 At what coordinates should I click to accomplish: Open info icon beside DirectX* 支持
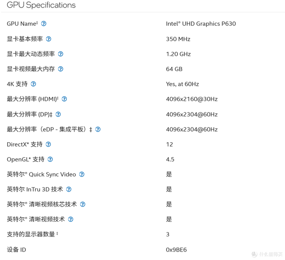(49, 144)
